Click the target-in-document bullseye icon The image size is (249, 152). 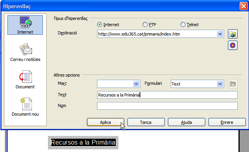tap(233, 45)
